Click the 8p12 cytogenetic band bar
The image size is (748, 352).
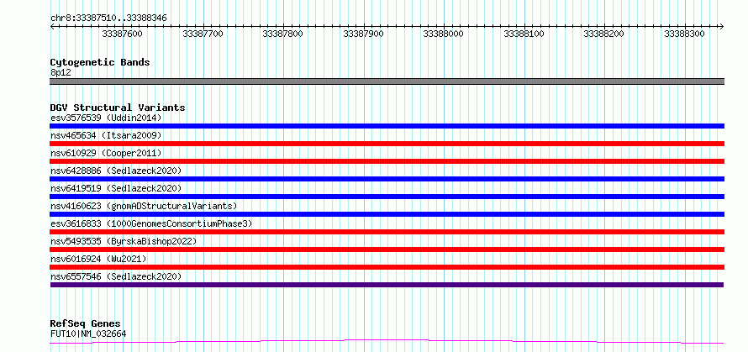(387, 81)
